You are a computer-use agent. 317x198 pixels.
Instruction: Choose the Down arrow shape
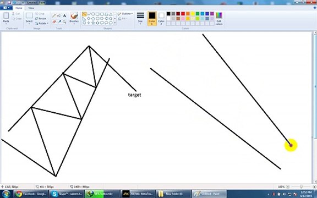point(84,23)
